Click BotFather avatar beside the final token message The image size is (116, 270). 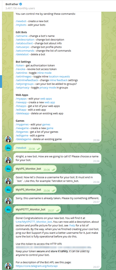[x=8, y=266]
